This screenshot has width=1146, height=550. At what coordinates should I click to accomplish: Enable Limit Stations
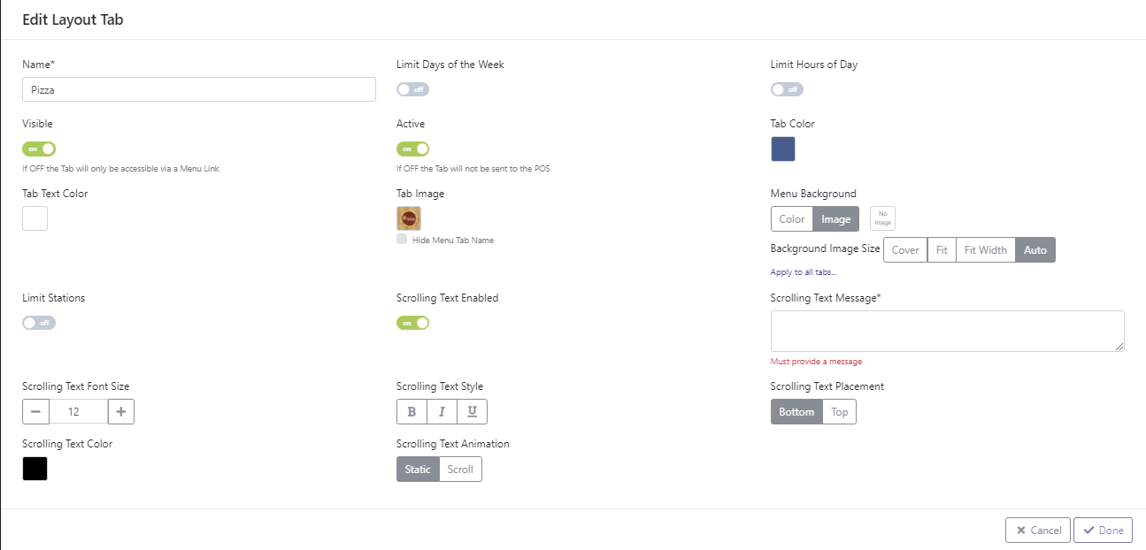(38, 323)
